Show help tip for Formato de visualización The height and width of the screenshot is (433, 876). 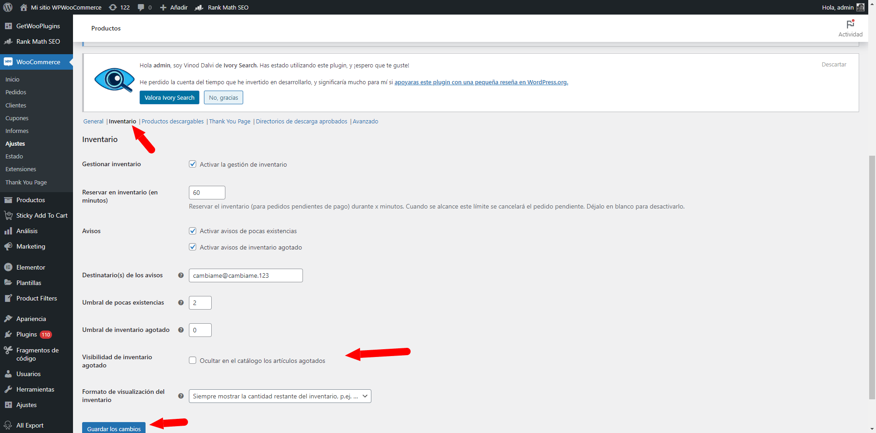click(181, 396)
